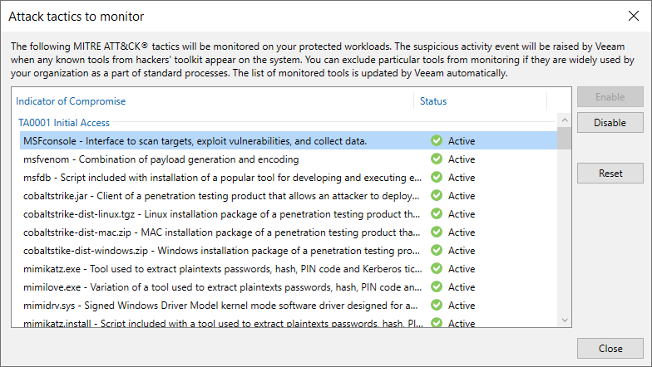
Task: Sort by Indicator of Compromise column header
Action: tap(71, 101)
